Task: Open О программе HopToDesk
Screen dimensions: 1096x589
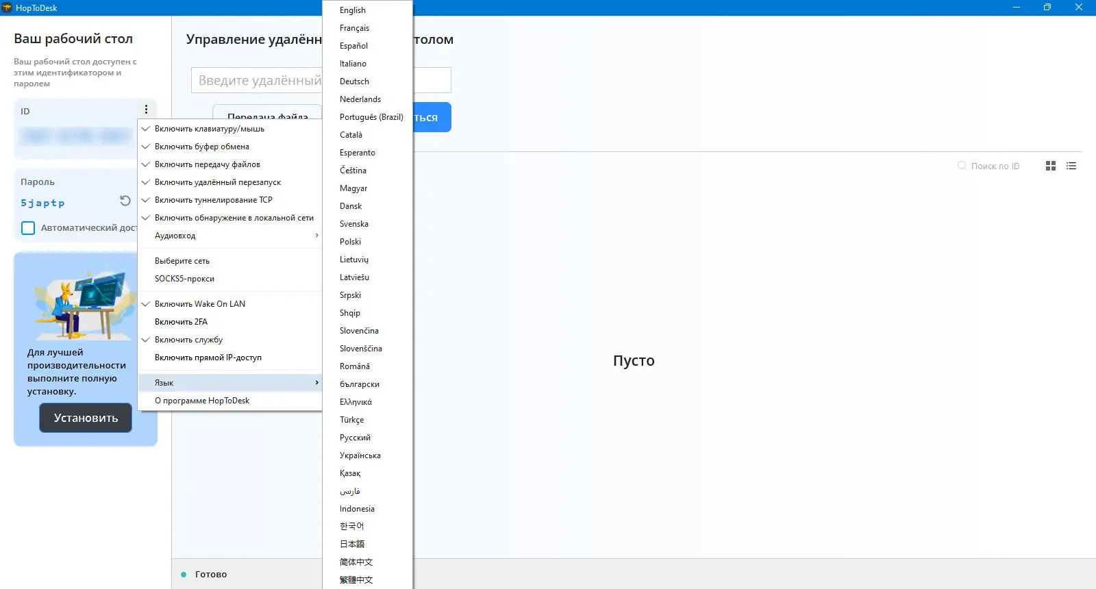Action: (230, 401)
